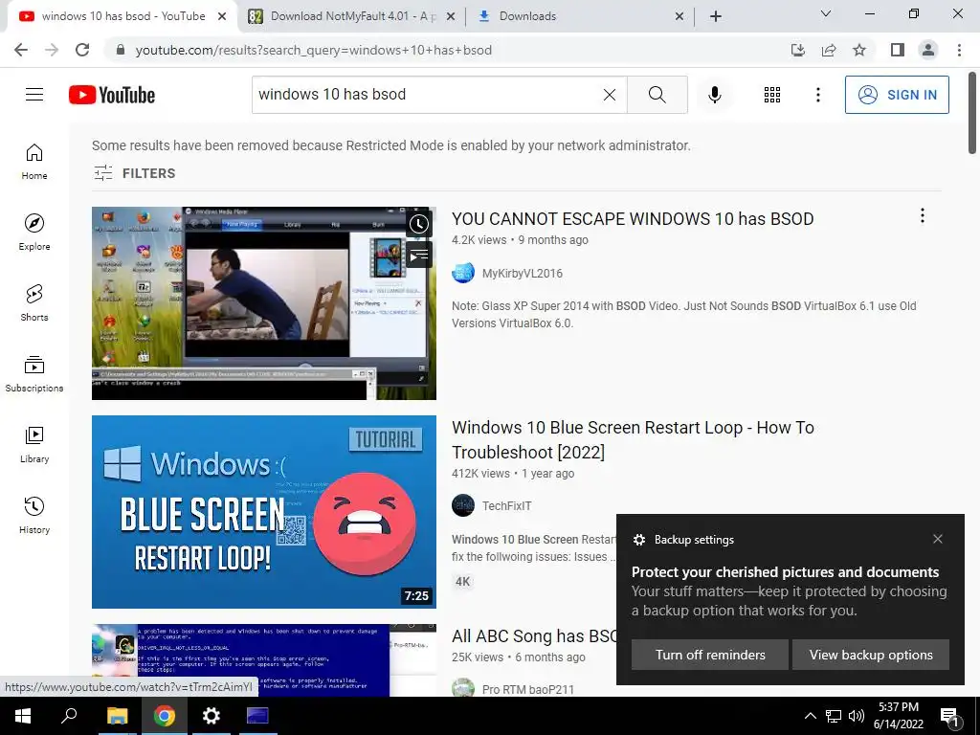Show hidden system tray icons
Image resolution: width=980 pixels, height=735 pixels.
point(810,716)
